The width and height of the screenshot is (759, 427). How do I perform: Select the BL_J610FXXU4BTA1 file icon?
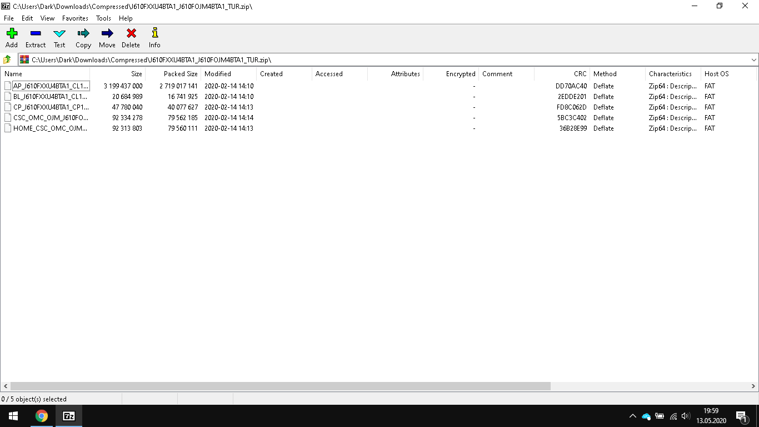[8, 97]
